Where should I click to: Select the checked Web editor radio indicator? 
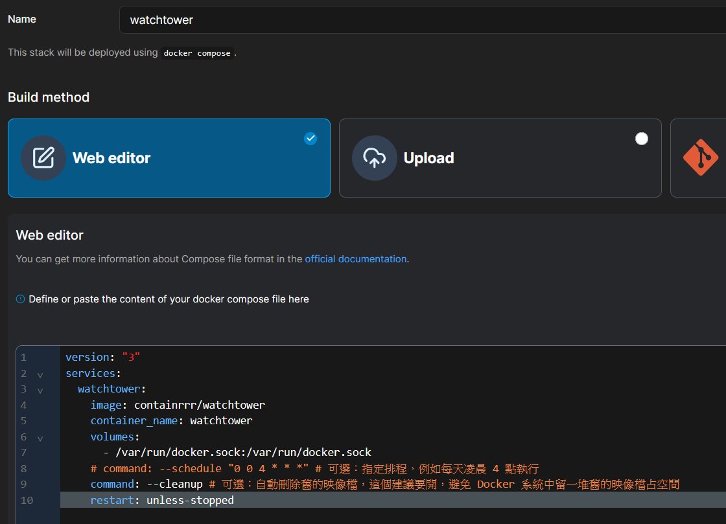[310, 139]
